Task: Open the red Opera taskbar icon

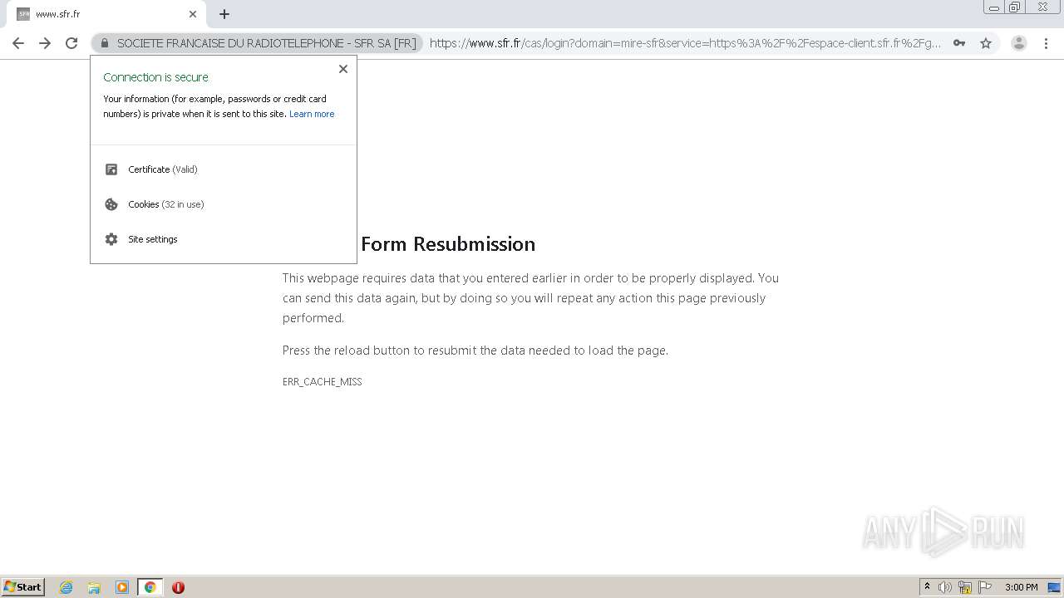Action: coord(178,587)
